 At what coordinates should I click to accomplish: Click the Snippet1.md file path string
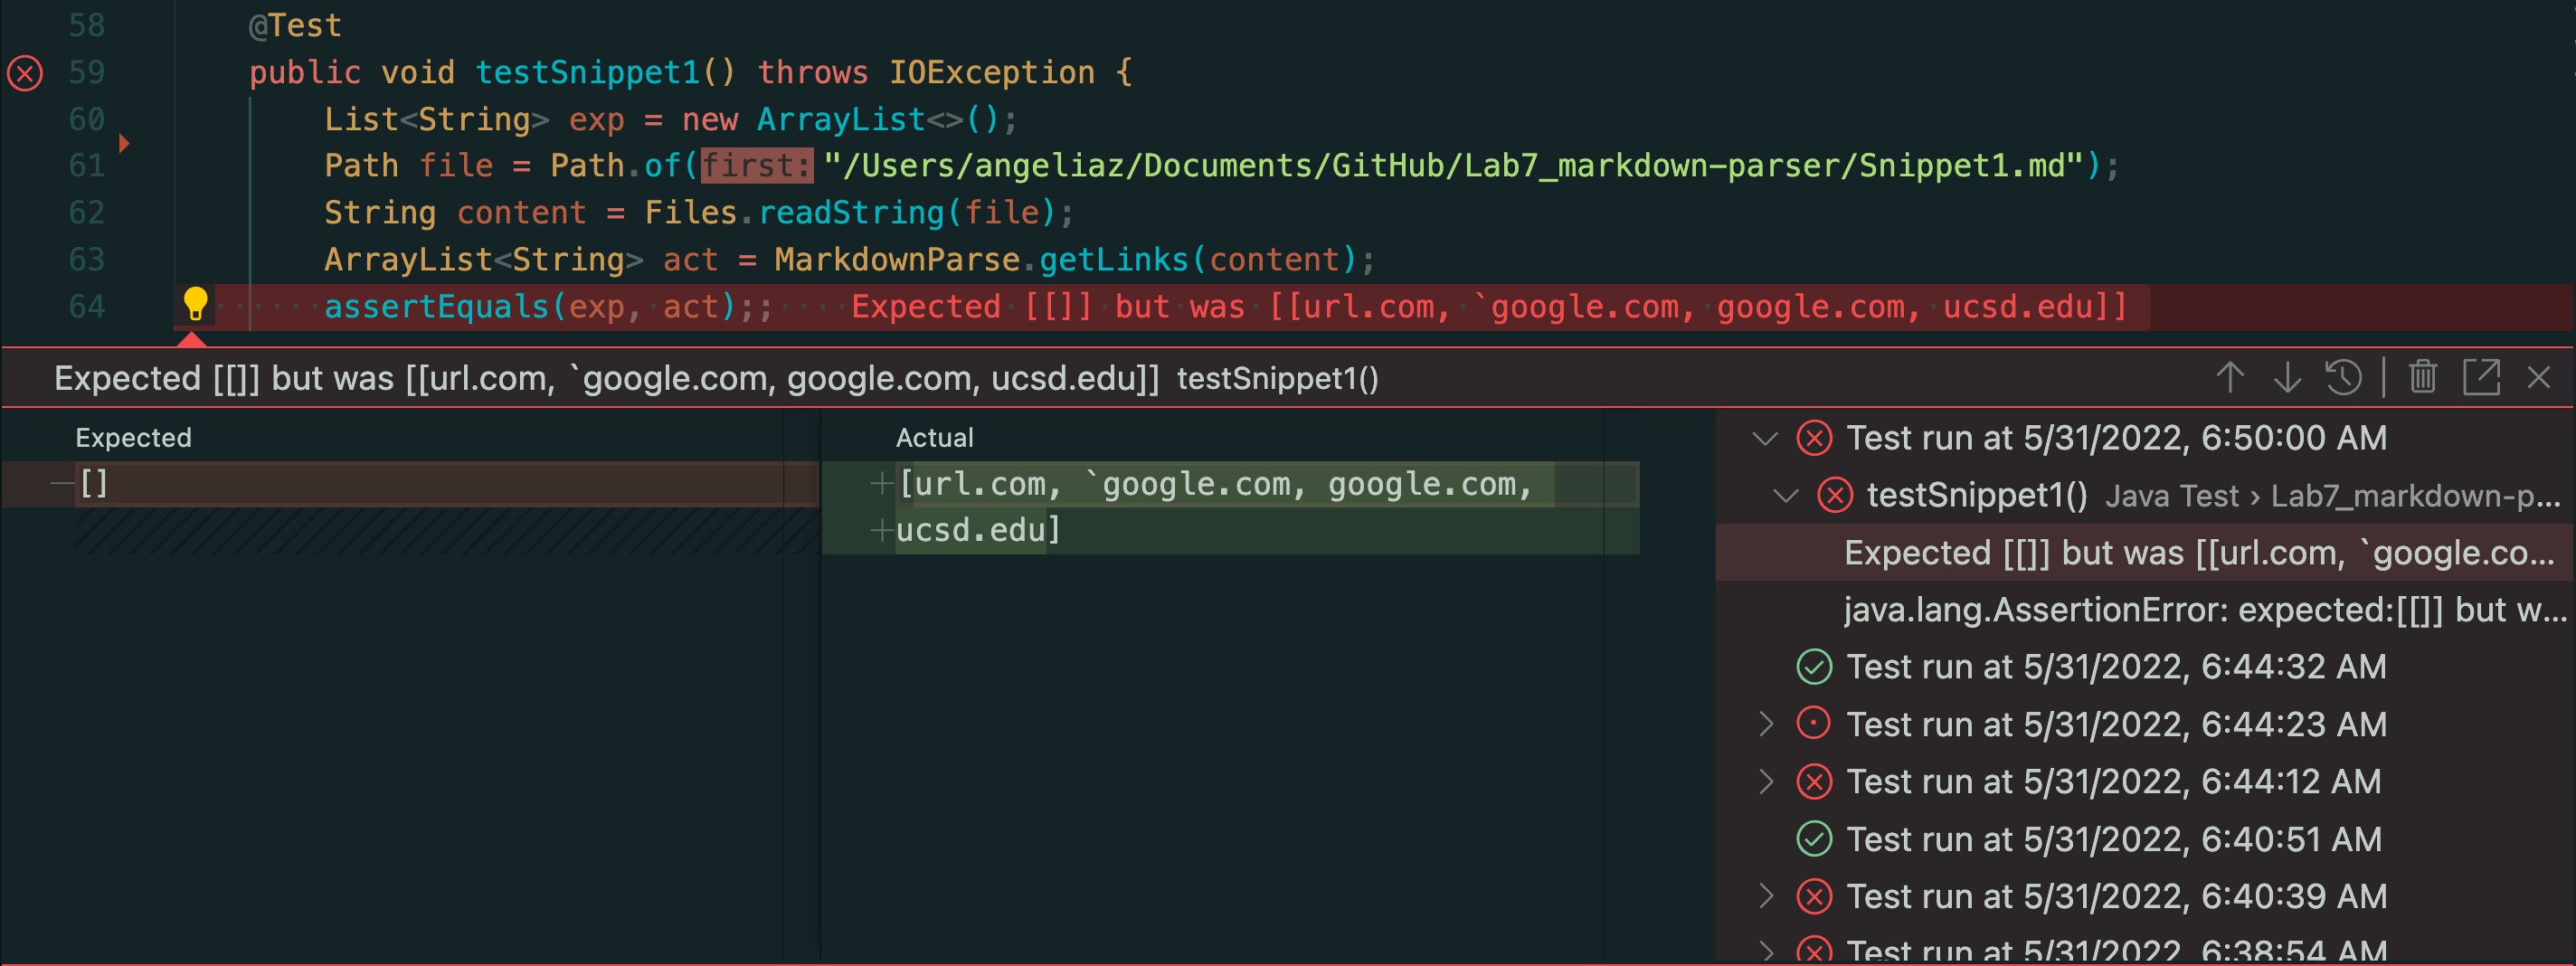click(1454, 165)
